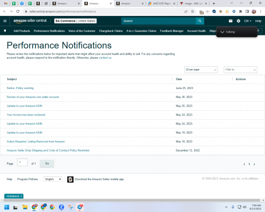Click the browser extensions puzzle icon
Screen dimensions: 265x212
click(x=241, y=12)
